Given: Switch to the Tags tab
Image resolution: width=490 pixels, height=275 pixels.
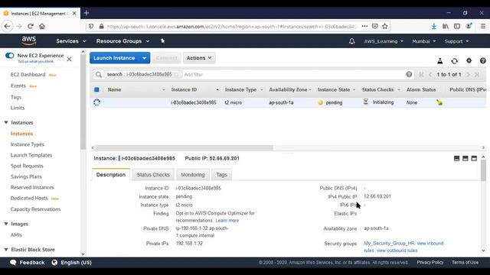Looking at the screenshot, I should pos(221,175).
